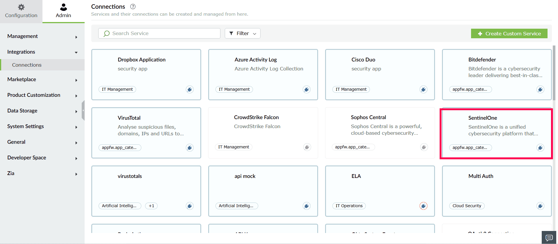The image size is (558, 244).
Task: Click the plug icon on Bitdefender card
Action: coord(540,90)
